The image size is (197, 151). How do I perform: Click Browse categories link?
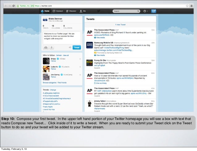(50, 82)
